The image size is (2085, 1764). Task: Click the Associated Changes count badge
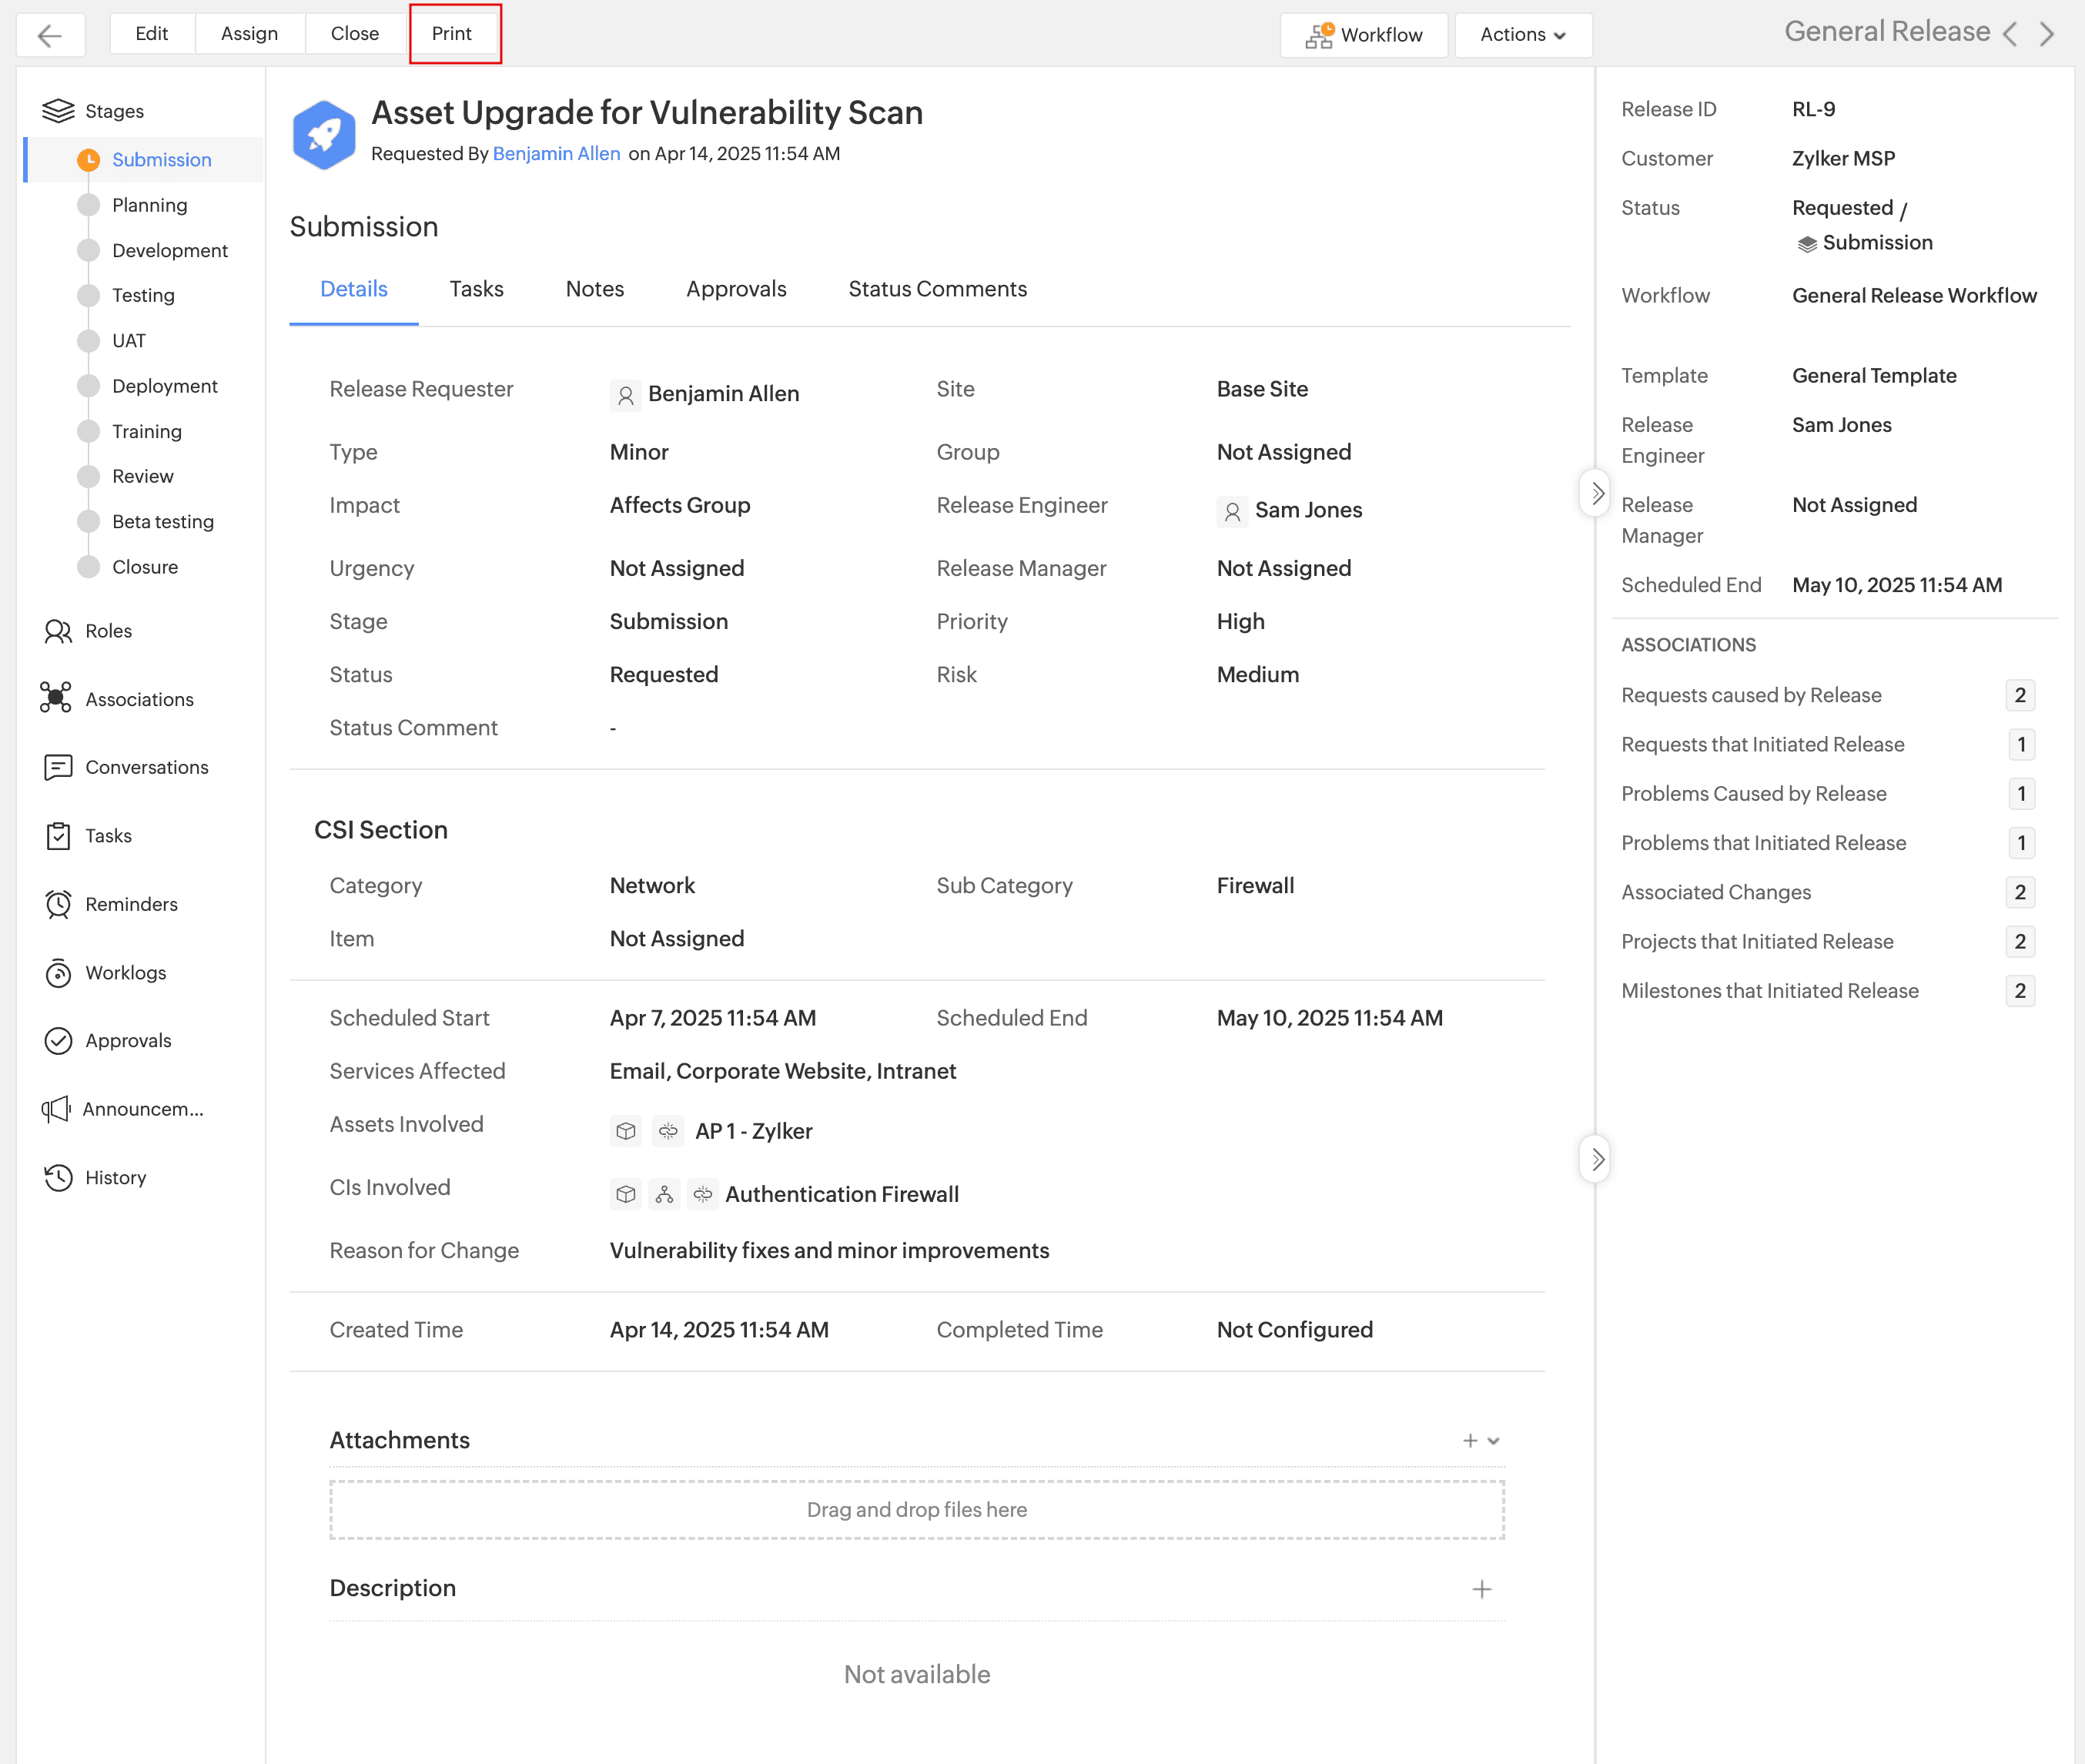(x=2019, y=892)
